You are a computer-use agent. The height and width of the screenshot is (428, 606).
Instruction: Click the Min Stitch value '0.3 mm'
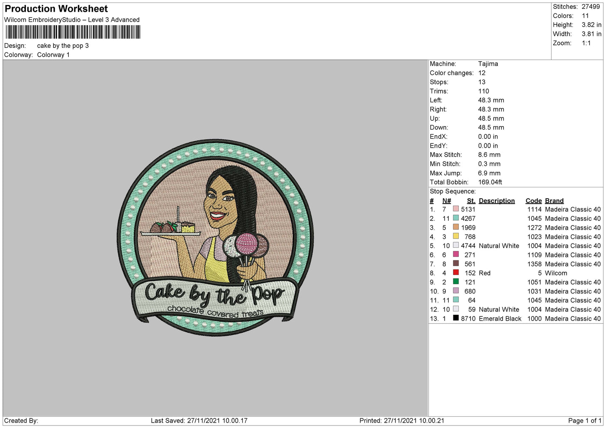[489, 164]
